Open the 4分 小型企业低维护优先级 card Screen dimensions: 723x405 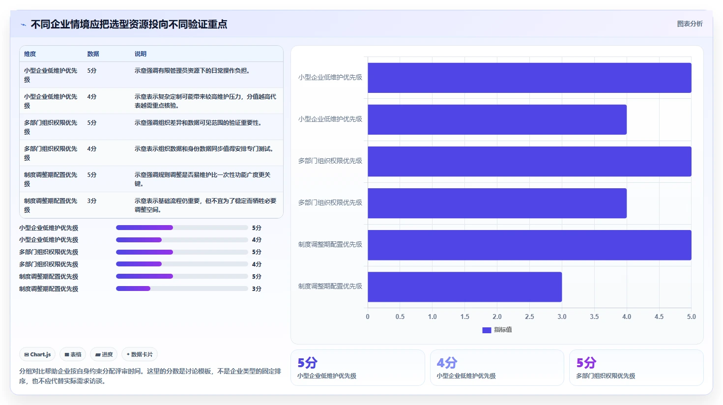497,368
